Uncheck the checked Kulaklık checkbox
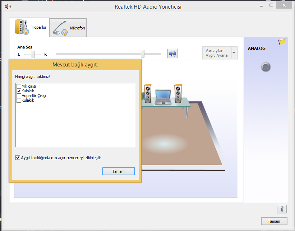 pos(19,91)
